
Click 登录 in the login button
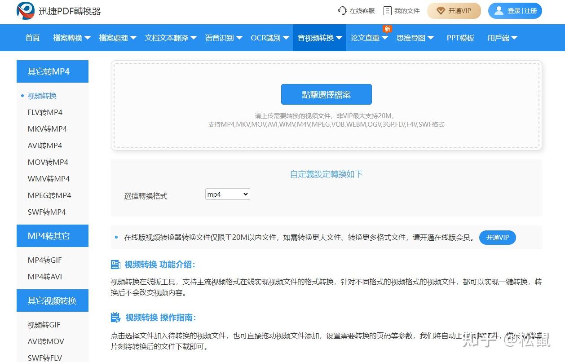point(514,11)
